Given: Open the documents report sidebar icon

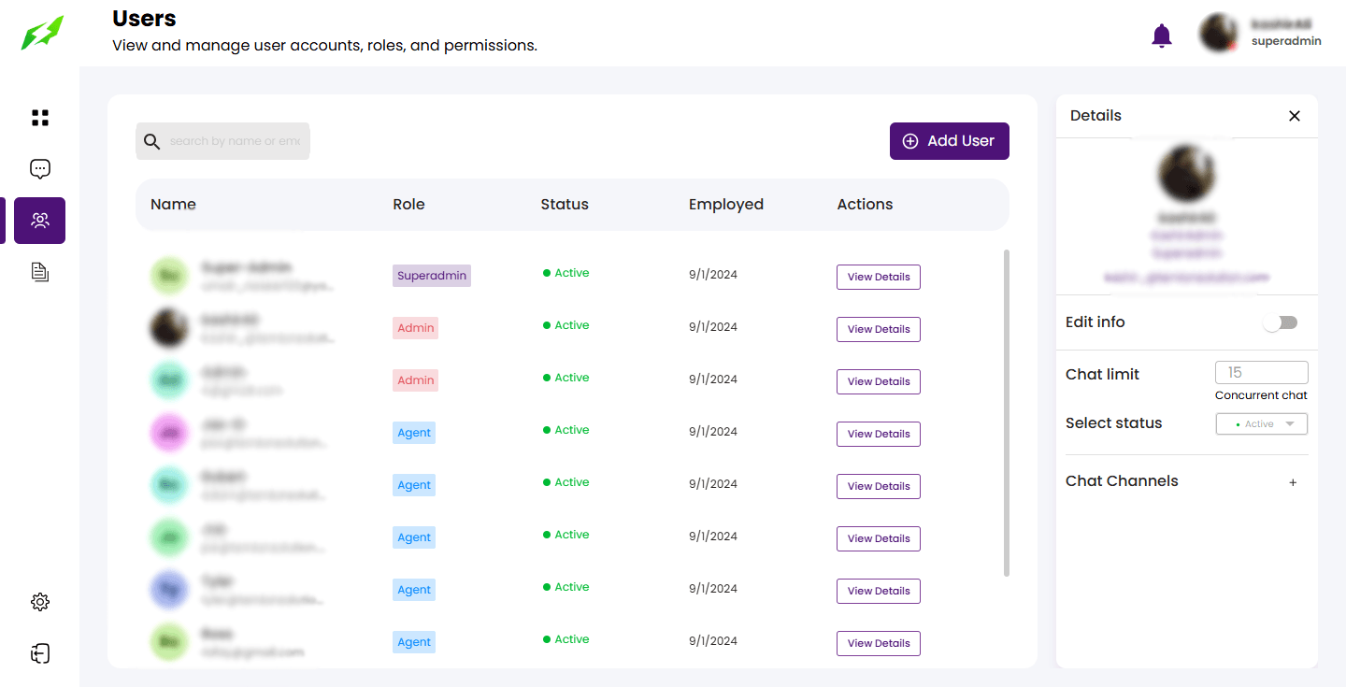Looking at the screenshot, I should pyautogui.click(x=39, y=272).
